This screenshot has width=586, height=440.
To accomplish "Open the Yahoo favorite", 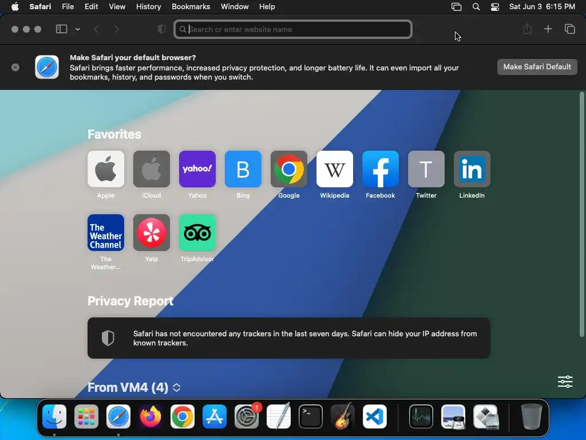I will click(197, 169).
